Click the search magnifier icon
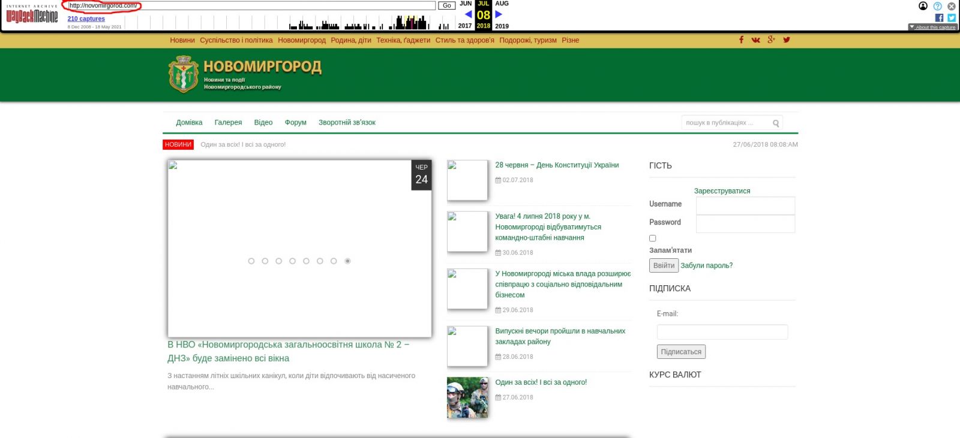The width and height of the screenshot is (960, 438). click(x=776, y=123)
